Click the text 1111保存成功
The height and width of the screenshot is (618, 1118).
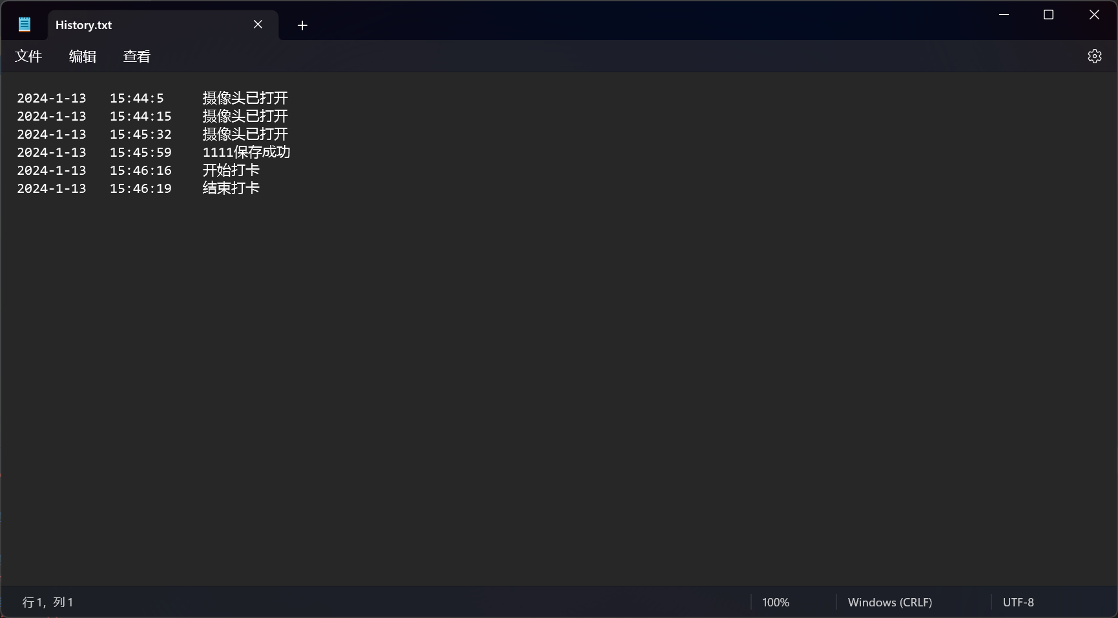[x=247, y=152]
